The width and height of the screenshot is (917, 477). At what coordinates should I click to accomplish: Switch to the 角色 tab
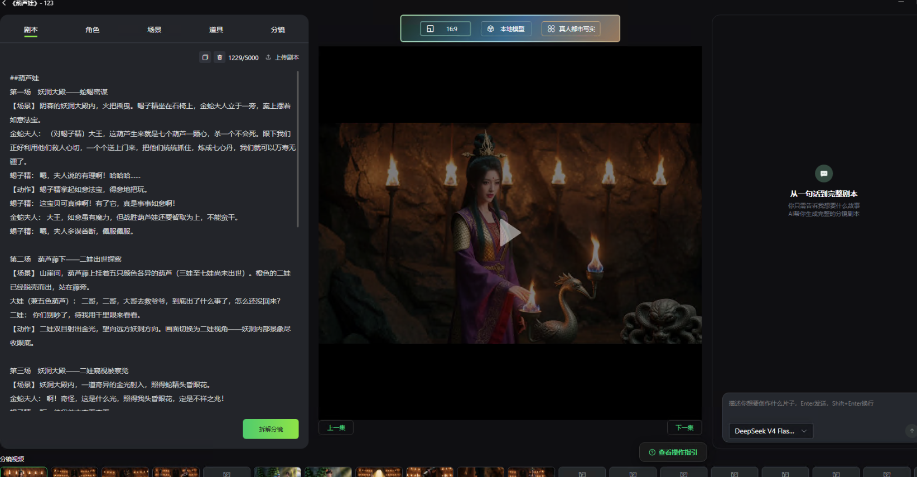click(93, 30)
